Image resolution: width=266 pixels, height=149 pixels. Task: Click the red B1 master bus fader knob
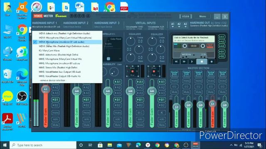[x=212, y=104]
